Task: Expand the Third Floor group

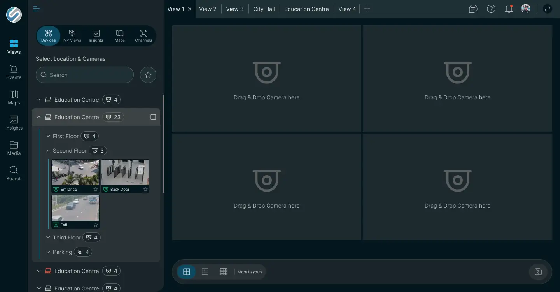Action: pyautogui.click(x=48, y=237)
